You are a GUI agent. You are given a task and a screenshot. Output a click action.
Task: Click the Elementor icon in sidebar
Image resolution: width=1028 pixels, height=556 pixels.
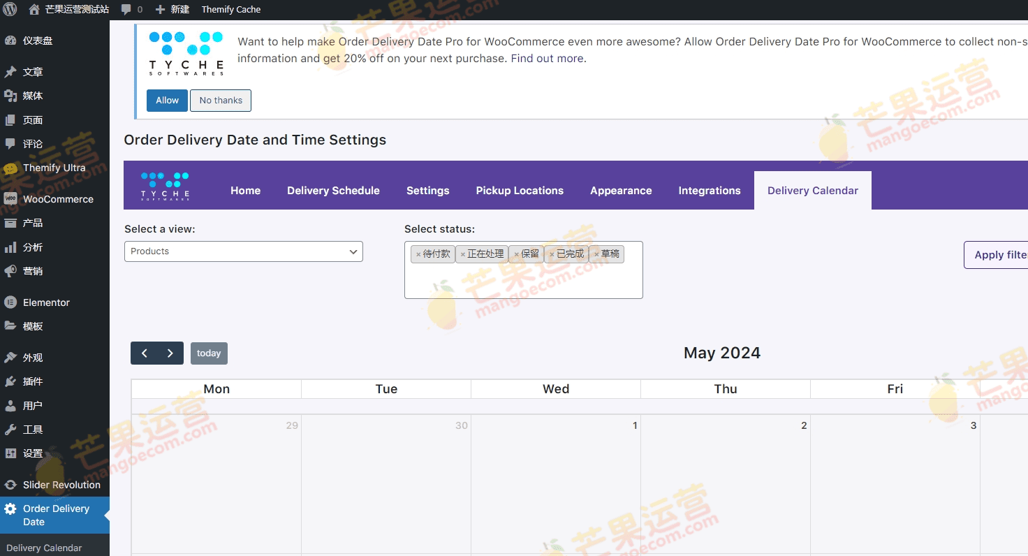(10, 302)
